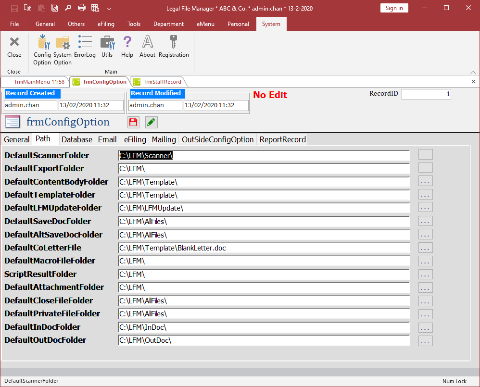Screen dimensions: 480x387
Task: Switch to the Tools ribbon tab
Action: point(134,24)
